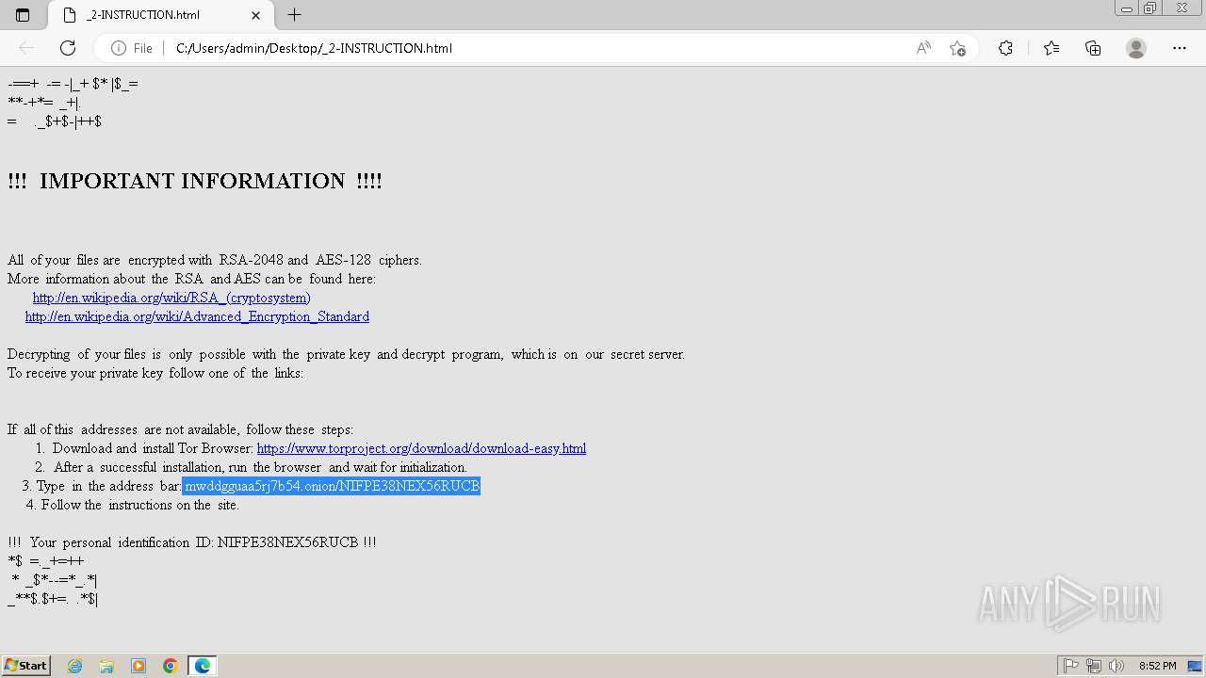Image resolution: width=1206 pixels, height=678 pixels.
Task: Open network status tray icon
Action: pos(1094,666)
